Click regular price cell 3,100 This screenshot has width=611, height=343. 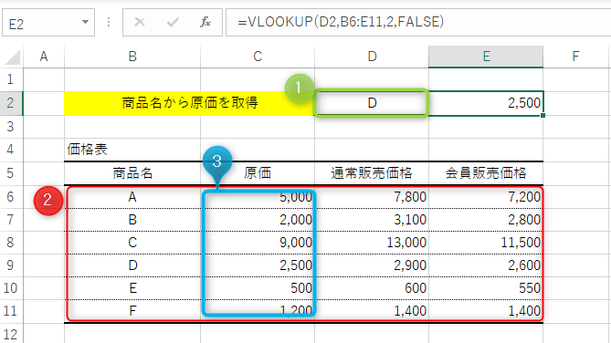tap(372, 220)
